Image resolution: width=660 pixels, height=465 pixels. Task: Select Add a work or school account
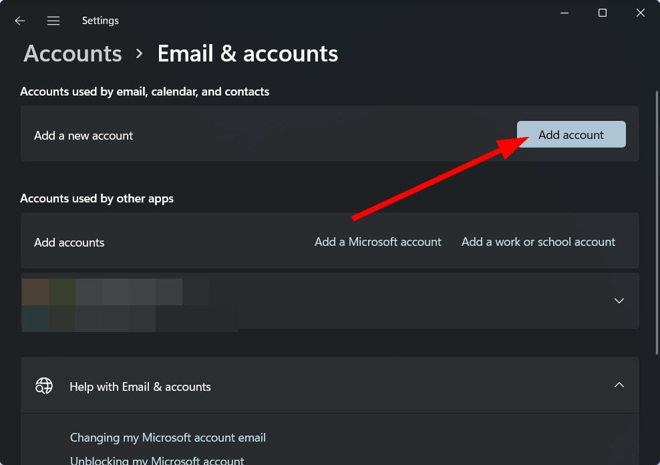pos(538,242)
